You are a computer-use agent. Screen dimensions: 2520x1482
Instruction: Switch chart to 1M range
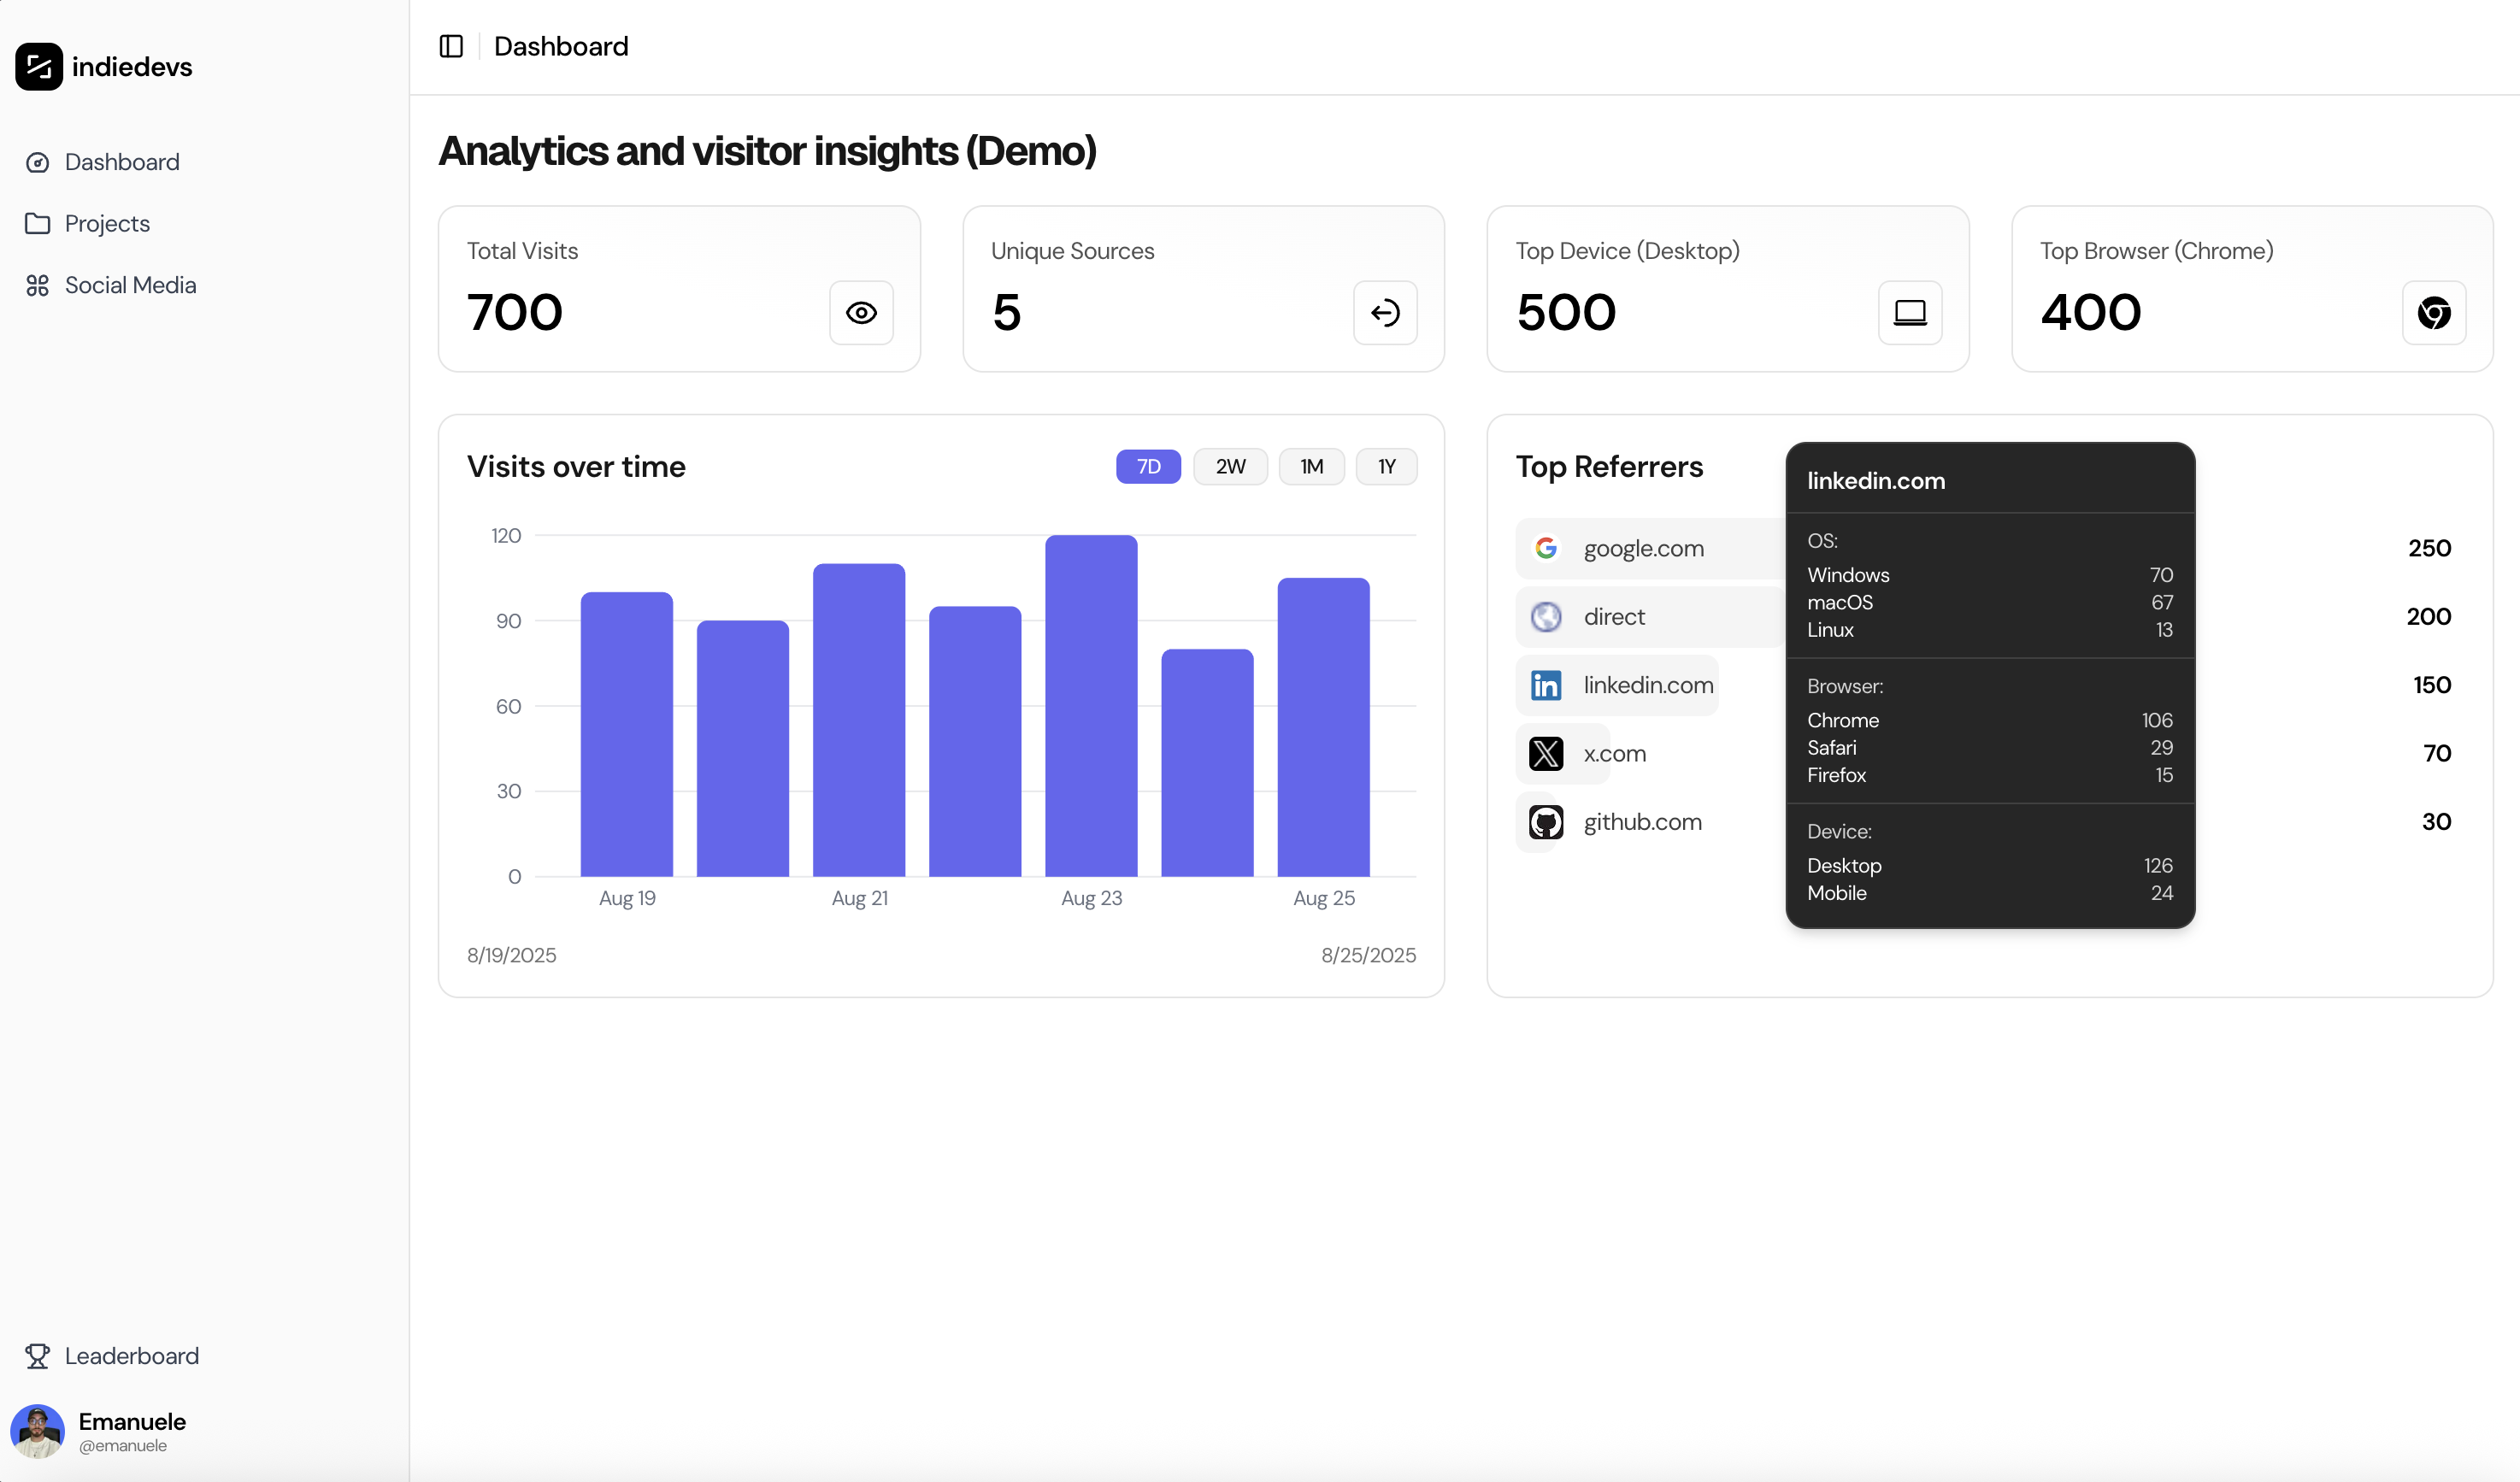tap(1311, 467)
